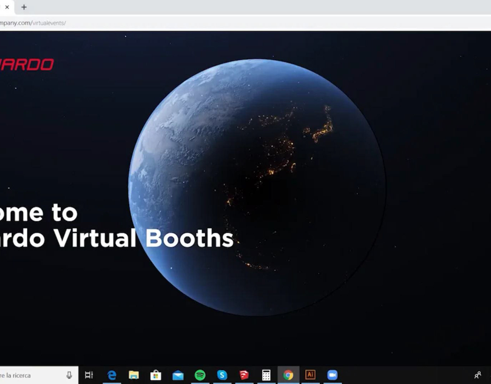Open Calculator from the taskbar
The image size is (491, 384).
[x=266, y=375]
